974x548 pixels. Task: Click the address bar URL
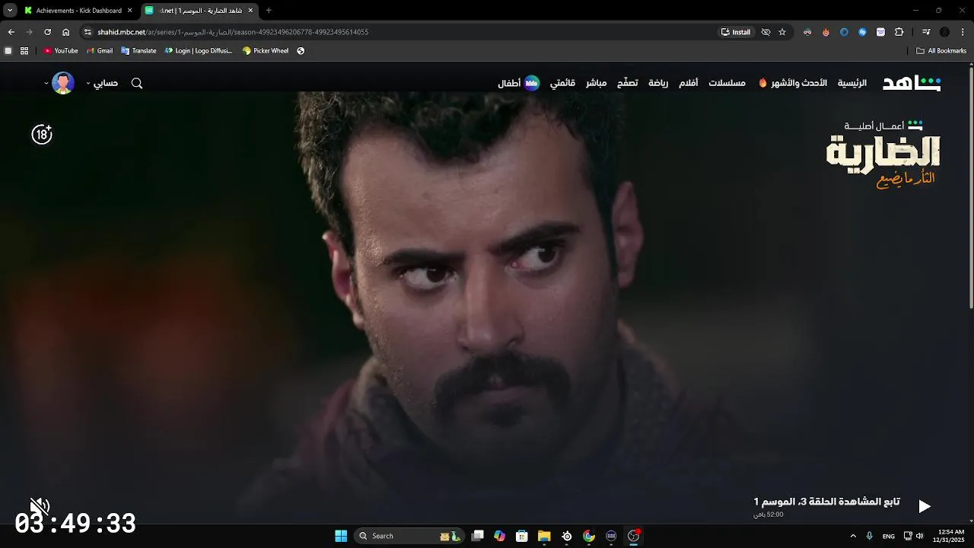233,32
